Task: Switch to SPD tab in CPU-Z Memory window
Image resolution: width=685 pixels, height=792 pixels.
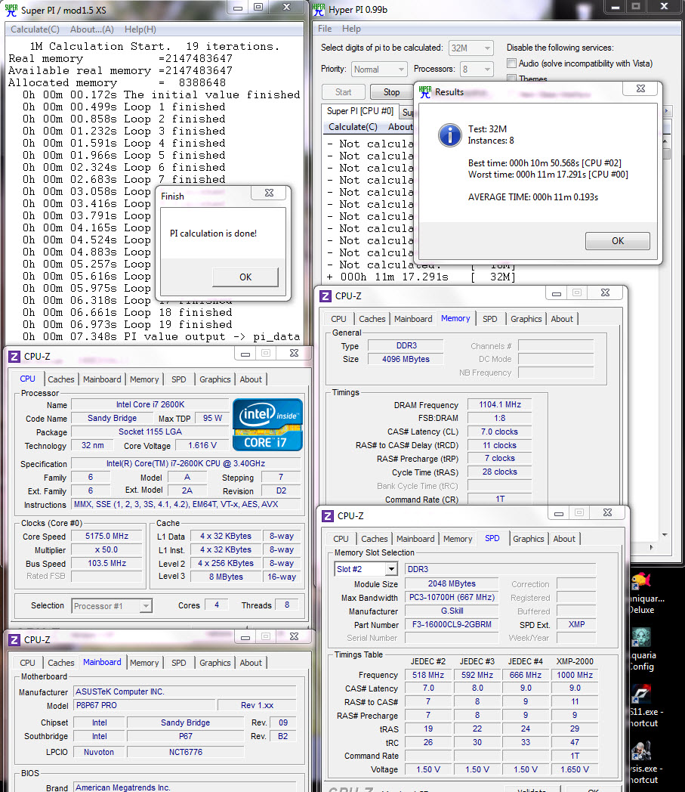Action: click(x=489, y=319)
